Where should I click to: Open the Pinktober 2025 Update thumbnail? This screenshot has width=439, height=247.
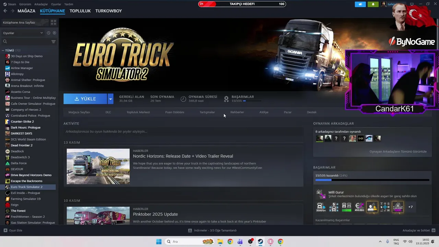coord(98,215)
